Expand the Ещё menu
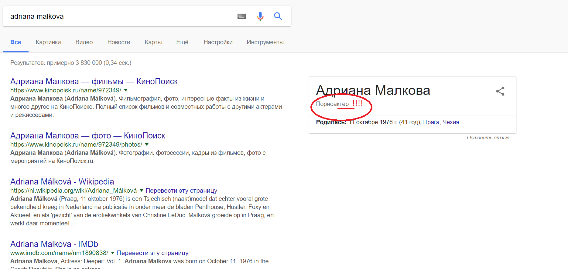Image resolution: width=568 pixels, height=269 pixels. (x=182, y=42)
